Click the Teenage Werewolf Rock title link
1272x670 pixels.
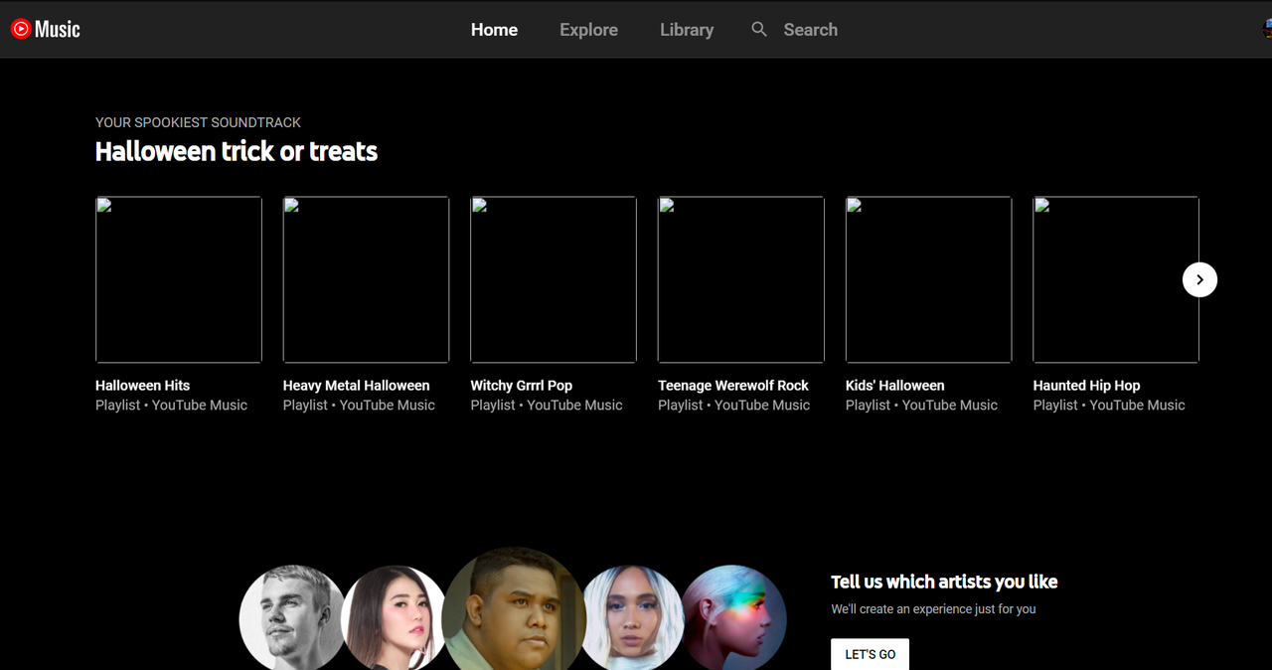tap(733, 386)
